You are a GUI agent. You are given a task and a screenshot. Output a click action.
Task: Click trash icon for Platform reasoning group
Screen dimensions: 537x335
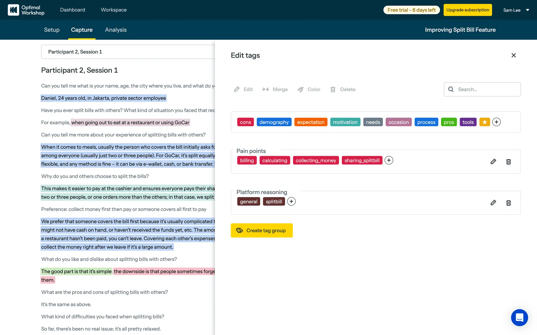[508, 203]
